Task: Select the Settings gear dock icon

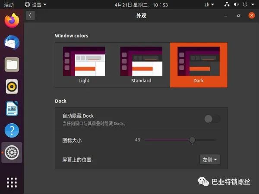Action: pyautogui.click(x=12, y=153)
